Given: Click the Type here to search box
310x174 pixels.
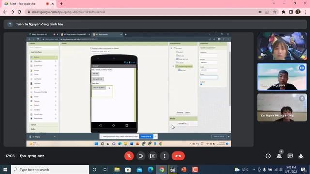Looking at the screenshot, I should coord(50,170).
